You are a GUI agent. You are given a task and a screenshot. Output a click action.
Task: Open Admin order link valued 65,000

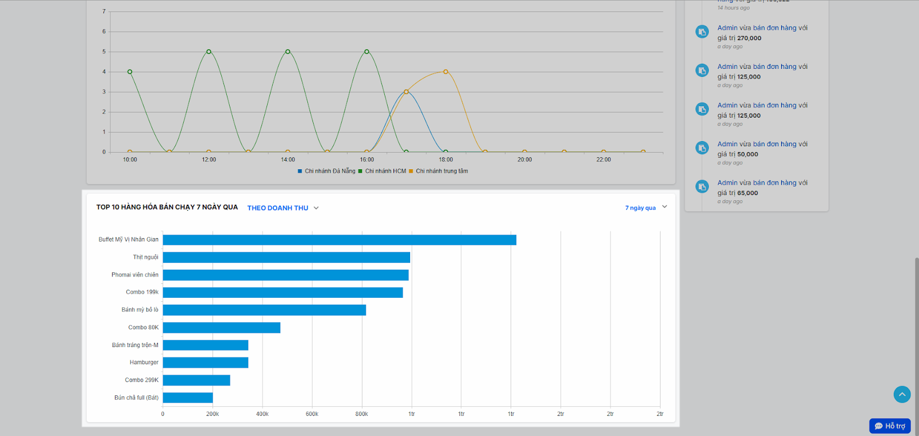[x=762, y=182]
